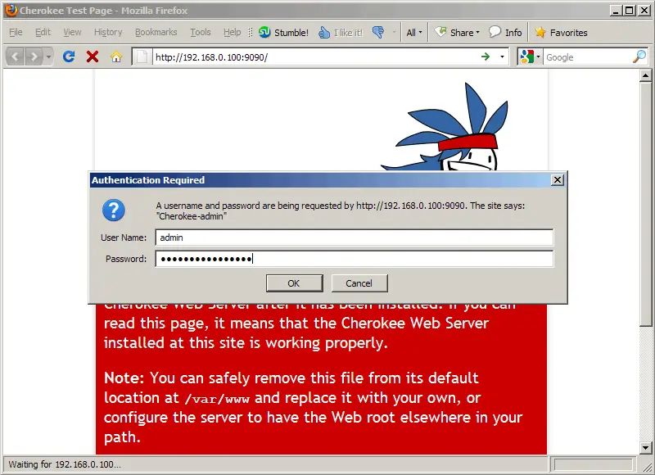Open the back/forward history dropdown
Image resolution: width=655 pixels, height=475 pixels.
(x=48, y=57)
